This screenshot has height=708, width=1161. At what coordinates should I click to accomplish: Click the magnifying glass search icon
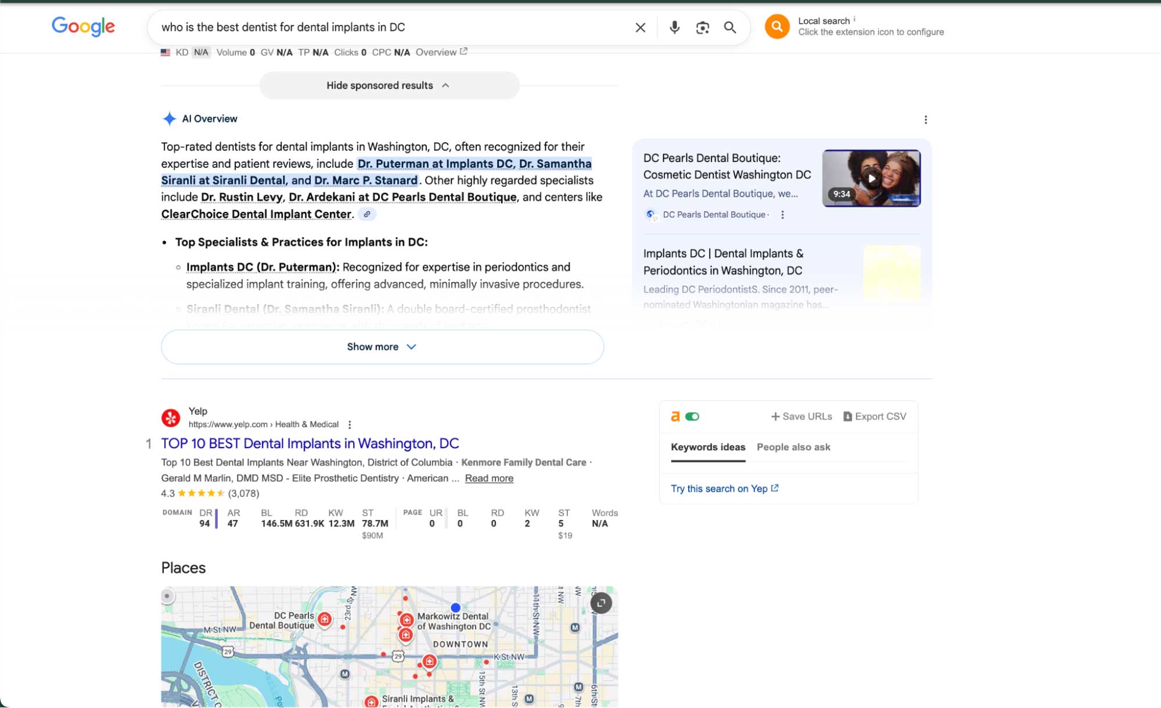(x=730, y=27)
